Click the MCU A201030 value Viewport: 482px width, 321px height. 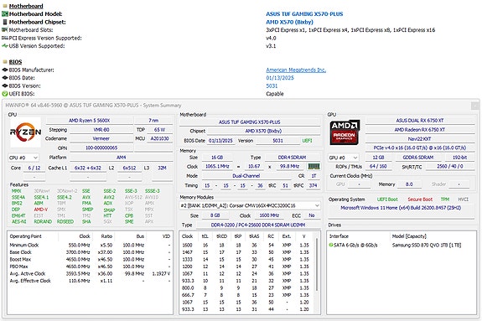coord(159,138)
